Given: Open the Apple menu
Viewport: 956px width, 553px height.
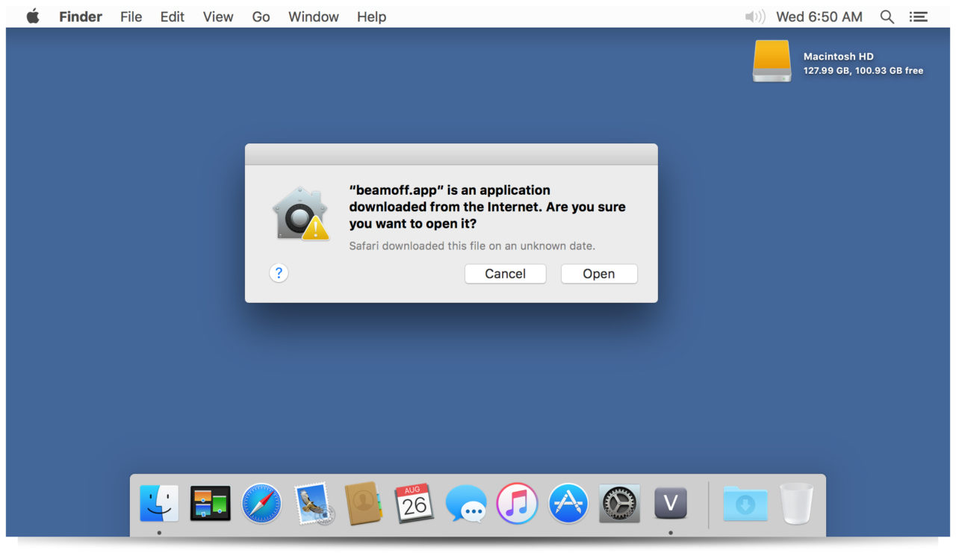Looking at the screenshot, I should pyautogui.click(x=32, y=16).
